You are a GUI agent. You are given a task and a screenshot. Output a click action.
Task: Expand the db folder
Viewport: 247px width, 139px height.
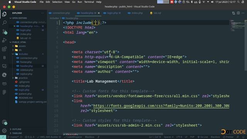[13, 50]
